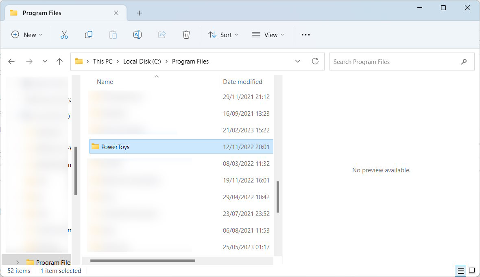Navigate to Local Disk (C:) via the breadcrumb

[142, 61]
